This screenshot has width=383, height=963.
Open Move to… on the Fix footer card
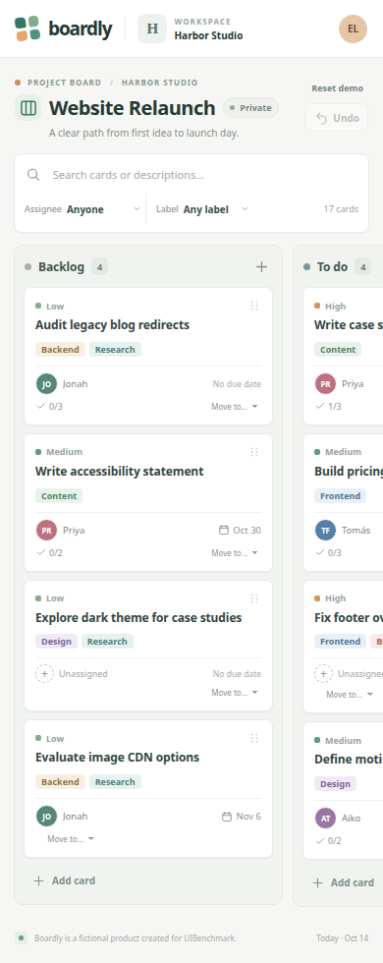coord(350,694)
